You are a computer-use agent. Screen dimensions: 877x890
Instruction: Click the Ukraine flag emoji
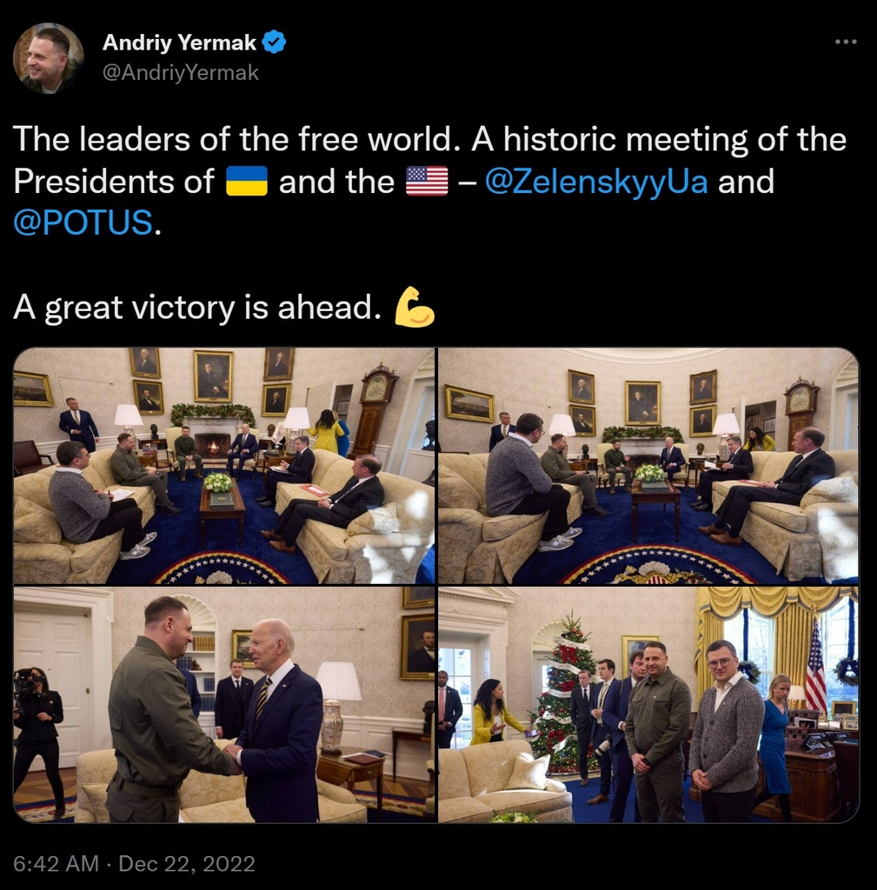click(246, 181)
